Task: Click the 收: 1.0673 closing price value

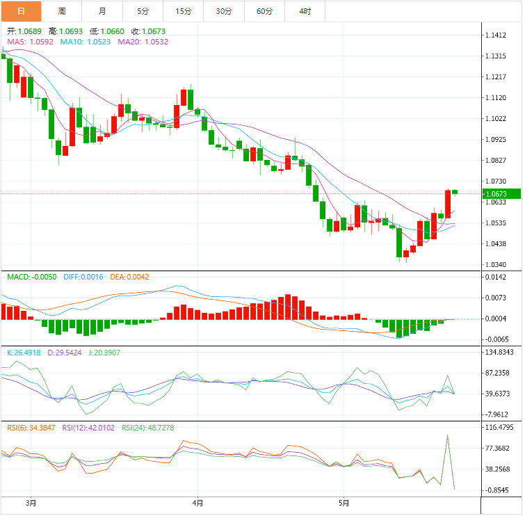Action: pyautogui.click(x=148, y=31)
